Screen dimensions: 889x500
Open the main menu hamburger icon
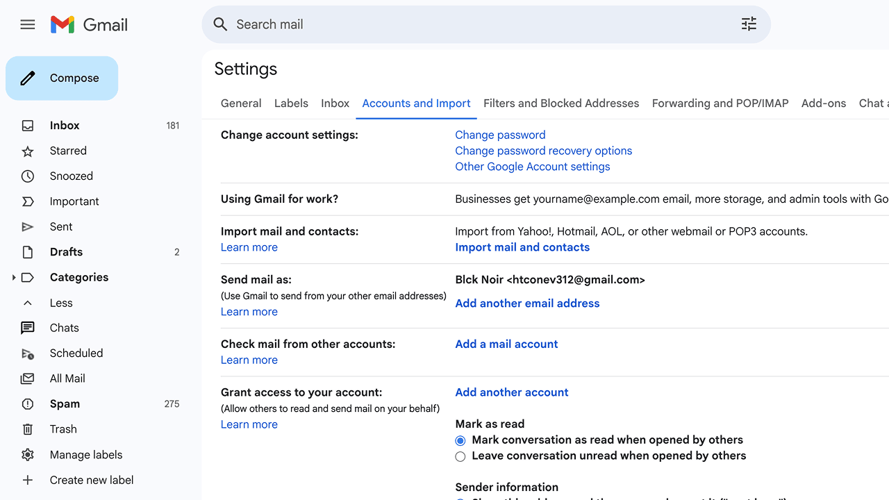(x=28, y=25)
